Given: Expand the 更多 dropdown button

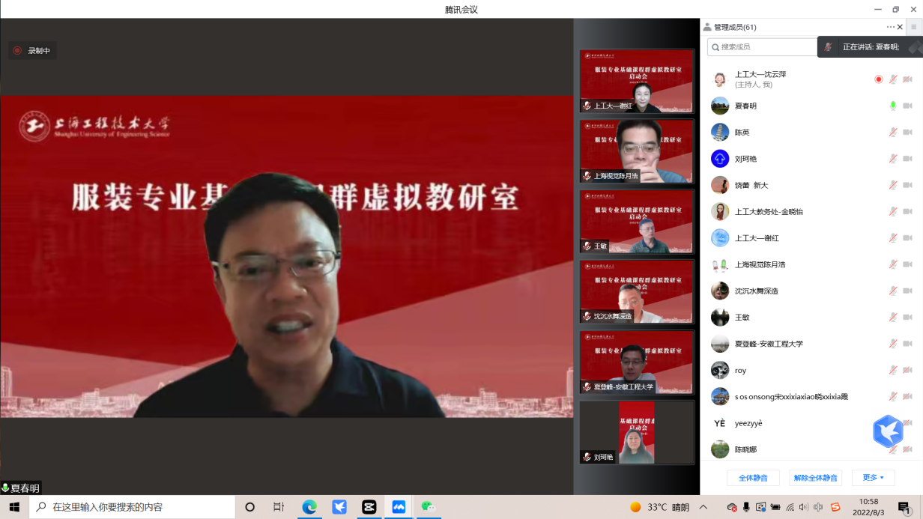Looking at the screenshot, I should (x=873, y=478).
